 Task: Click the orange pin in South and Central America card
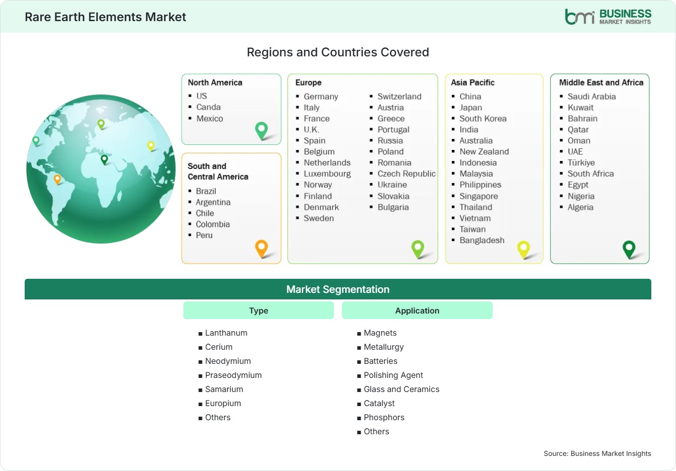[x=261, y=249]
